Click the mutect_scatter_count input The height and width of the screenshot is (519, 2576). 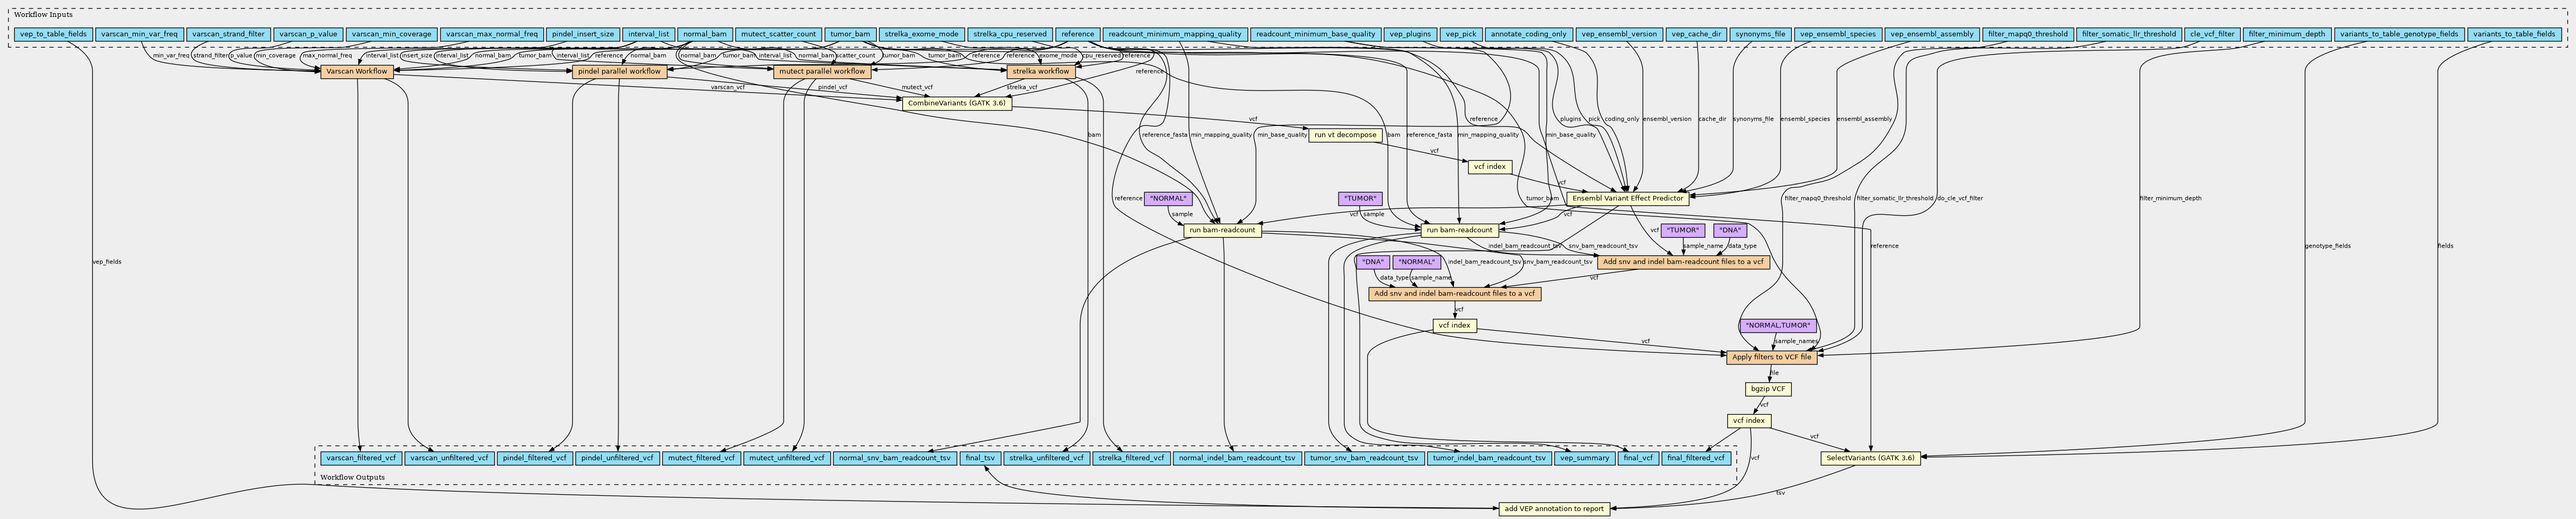pyautogui.click(x=779, y=34)
